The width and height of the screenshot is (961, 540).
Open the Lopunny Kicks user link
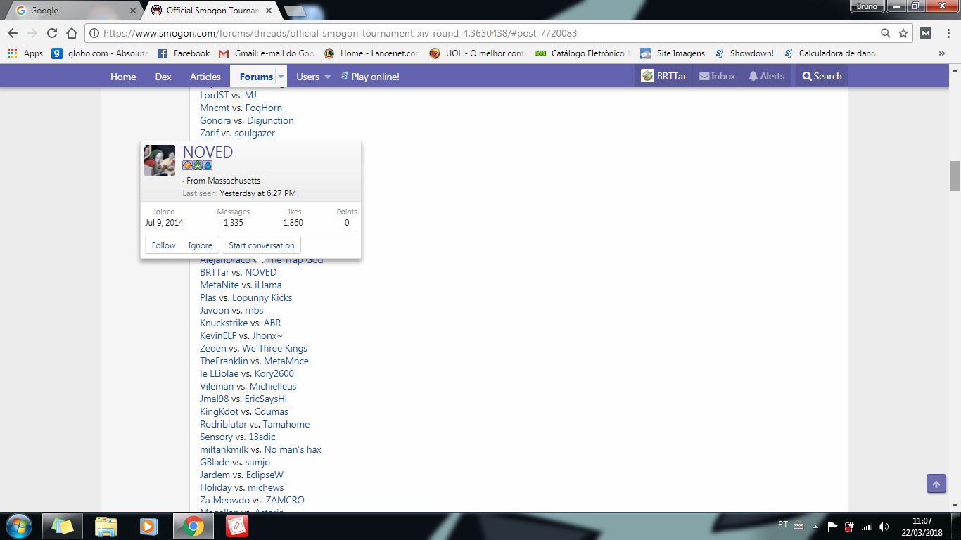pyautogui.click(x=262, y=297)
